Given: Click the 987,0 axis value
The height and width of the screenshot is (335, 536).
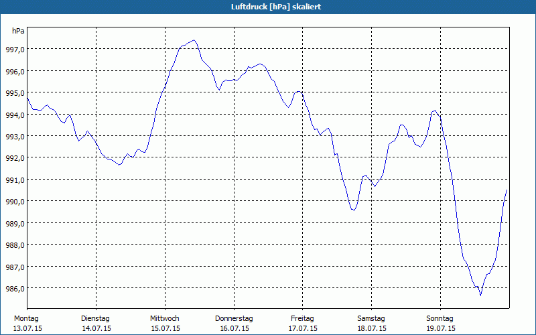Looking at the screenshot, I should 15,267.
